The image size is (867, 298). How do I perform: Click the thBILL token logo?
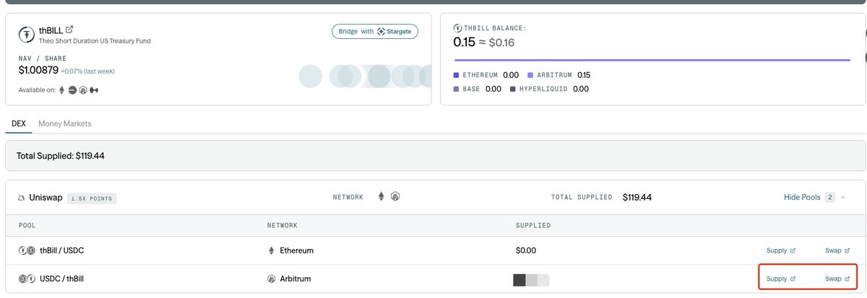(x=27, y=33)
